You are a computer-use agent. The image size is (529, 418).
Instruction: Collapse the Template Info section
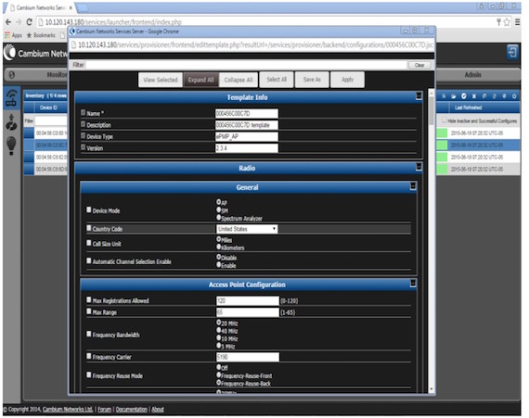pos(419,96)
